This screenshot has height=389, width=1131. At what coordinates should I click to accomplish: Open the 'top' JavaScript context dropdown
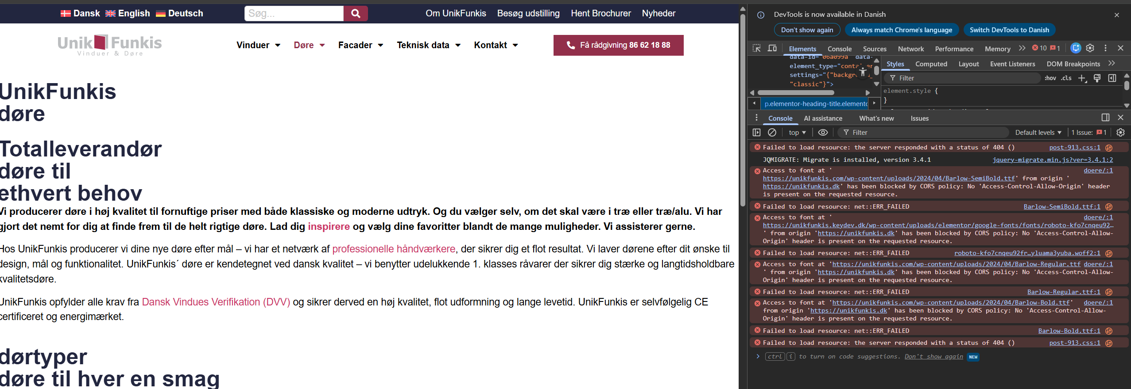797,133
